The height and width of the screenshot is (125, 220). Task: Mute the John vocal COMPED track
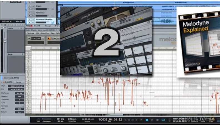(x=30, y=19)
